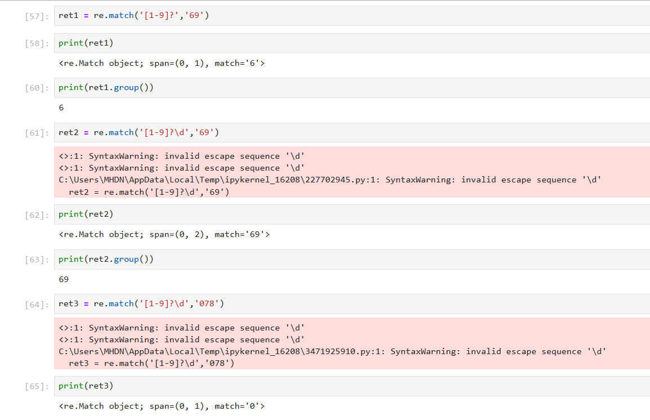Click the [58]: cell prompt
The width and height of the screenshot is (650, 420).
pos(37,43)
